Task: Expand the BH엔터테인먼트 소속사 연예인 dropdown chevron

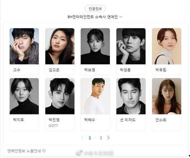Action: coord(121,17)
